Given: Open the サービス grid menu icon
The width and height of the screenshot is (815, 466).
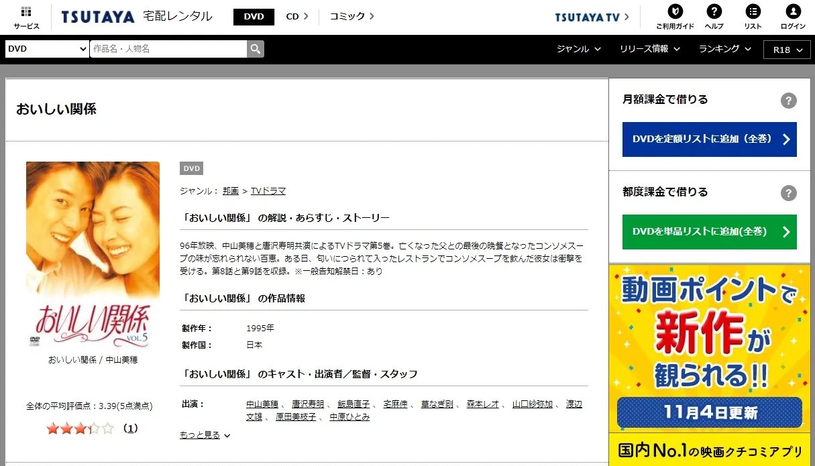Looking at the screenshot, I should 26,17.
